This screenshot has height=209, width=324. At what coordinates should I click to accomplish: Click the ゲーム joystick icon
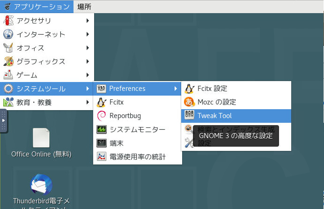click(8, 75)
